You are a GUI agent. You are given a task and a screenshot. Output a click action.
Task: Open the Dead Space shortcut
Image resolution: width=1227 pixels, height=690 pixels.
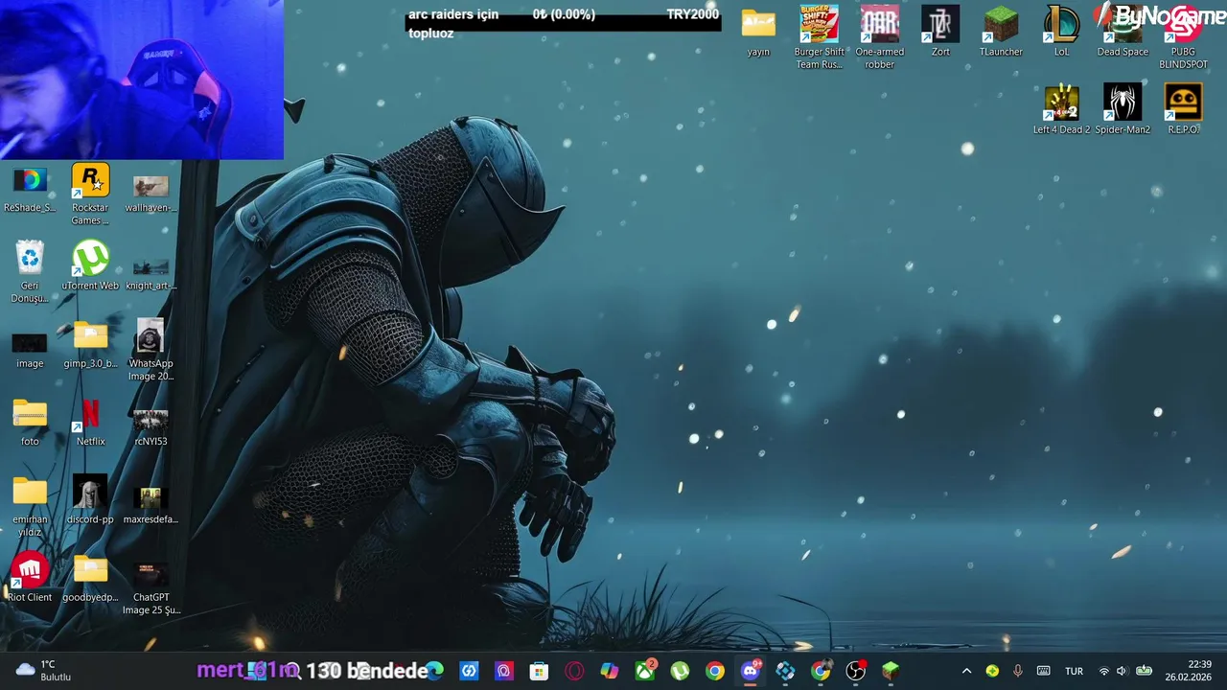coord(1123,33)
